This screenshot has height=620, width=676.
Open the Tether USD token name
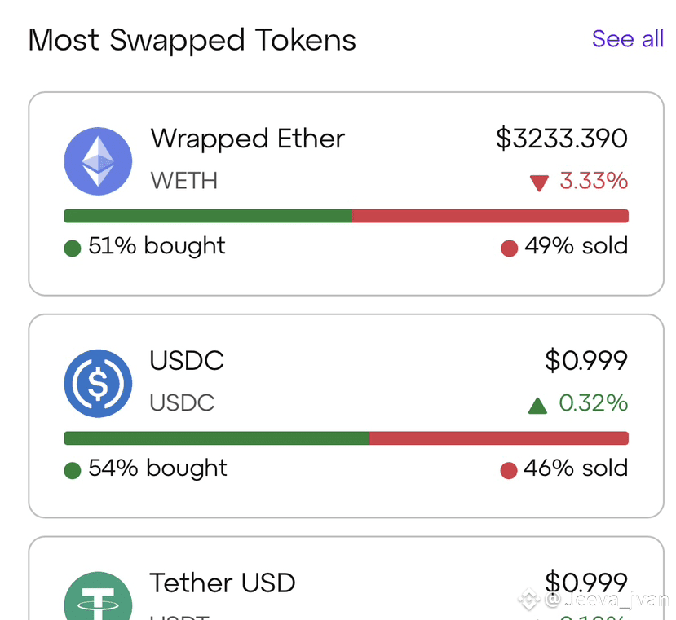pos(222,583)
